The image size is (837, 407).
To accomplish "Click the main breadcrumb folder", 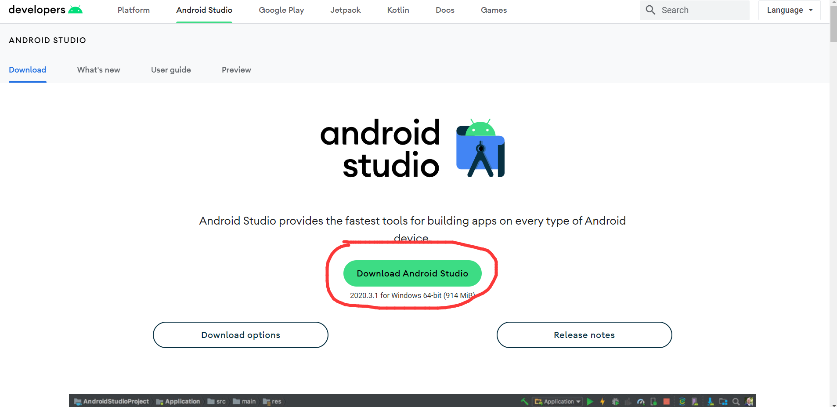I will click(244, 401).
